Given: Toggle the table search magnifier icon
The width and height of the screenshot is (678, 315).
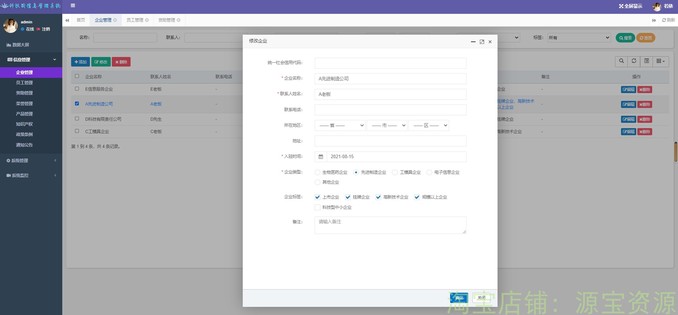Looking at the screenshot, I should (x=621, y=61).
